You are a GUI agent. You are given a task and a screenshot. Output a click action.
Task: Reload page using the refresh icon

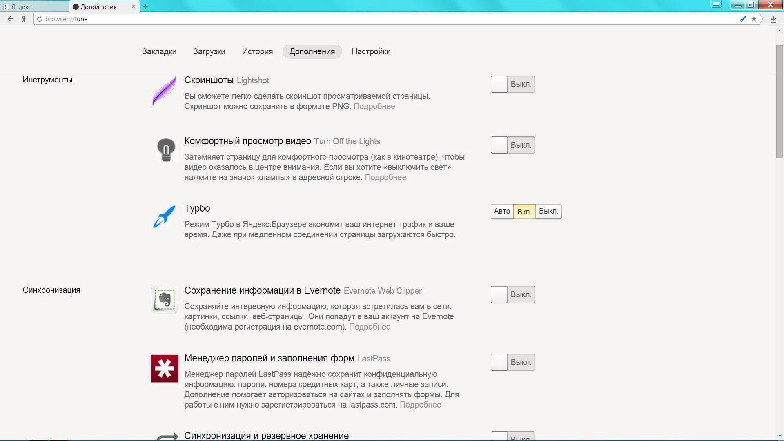click(40, 19)
